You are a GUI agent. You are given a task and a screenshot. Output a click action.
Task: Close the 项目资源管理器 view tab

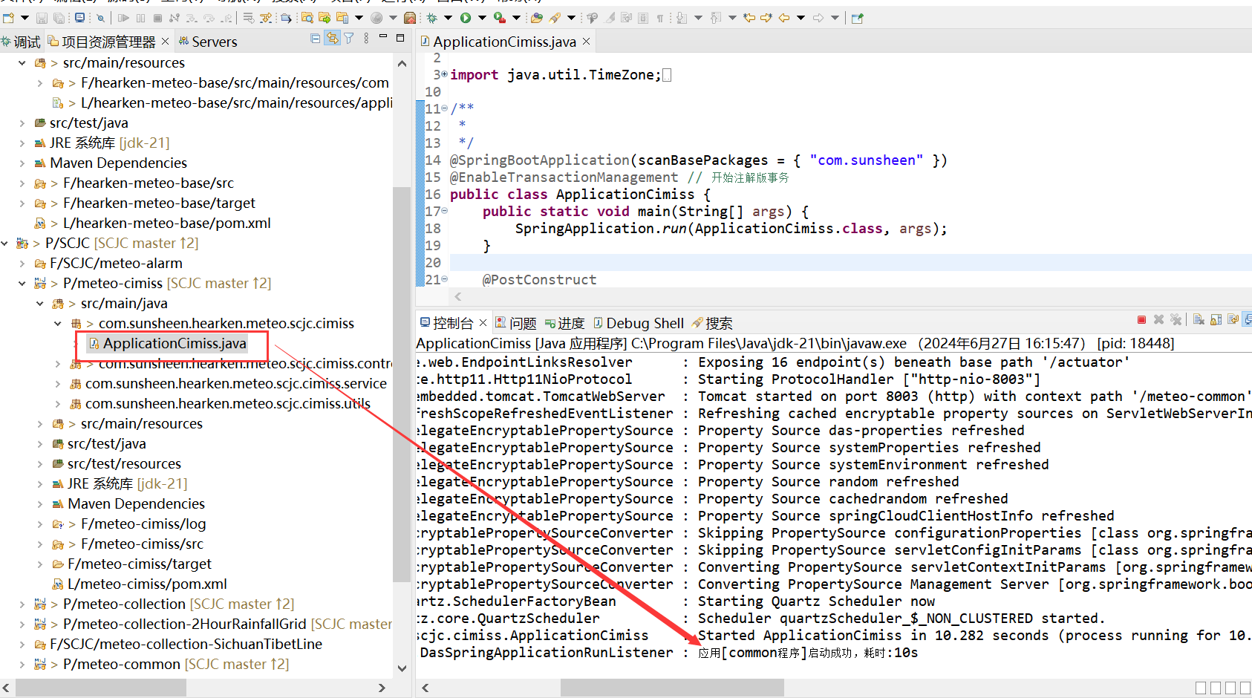click(x=165, y=42)
